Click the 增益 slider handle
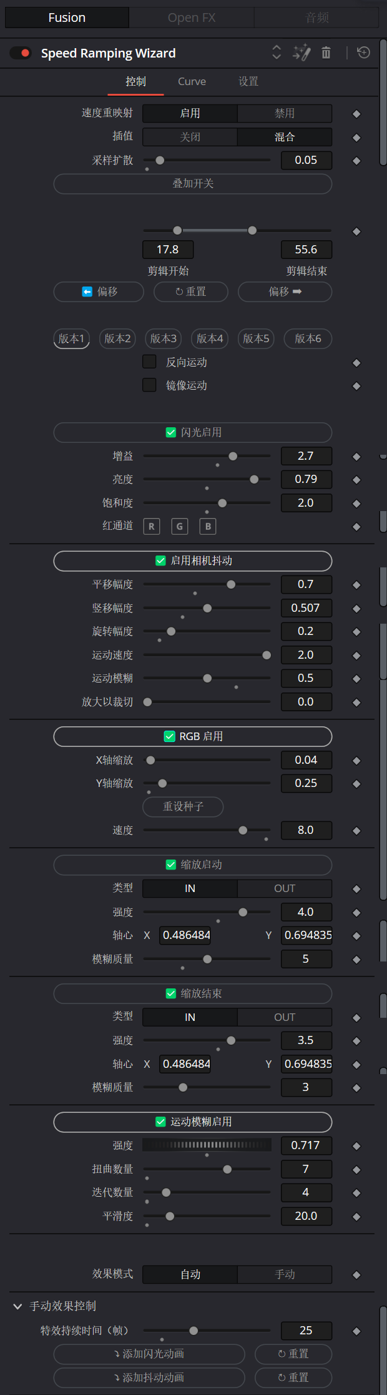 pyautogui.click(x=233, y=457)
